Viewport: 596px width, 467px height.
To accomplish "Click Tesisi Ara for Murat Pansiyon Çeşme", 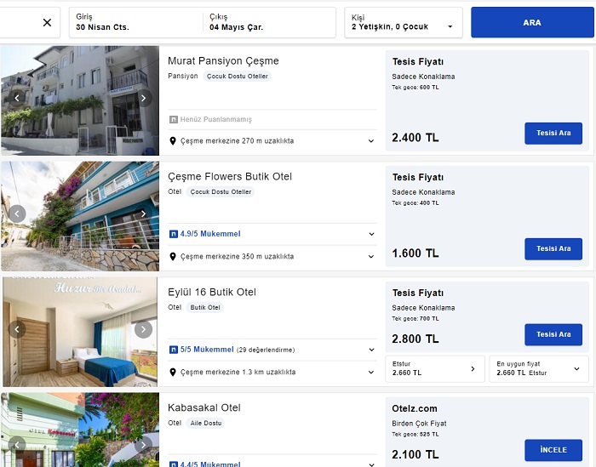I will [x=553, y=134].
